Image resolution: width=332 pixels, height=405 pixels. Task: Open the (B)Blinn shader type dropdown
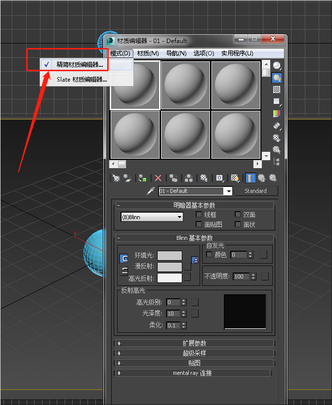point(152,217)
